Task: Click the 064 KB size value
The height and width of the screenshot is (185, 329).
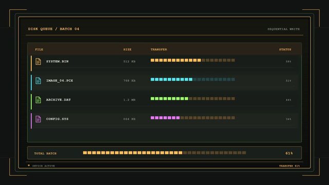Action: click(129, 119)
